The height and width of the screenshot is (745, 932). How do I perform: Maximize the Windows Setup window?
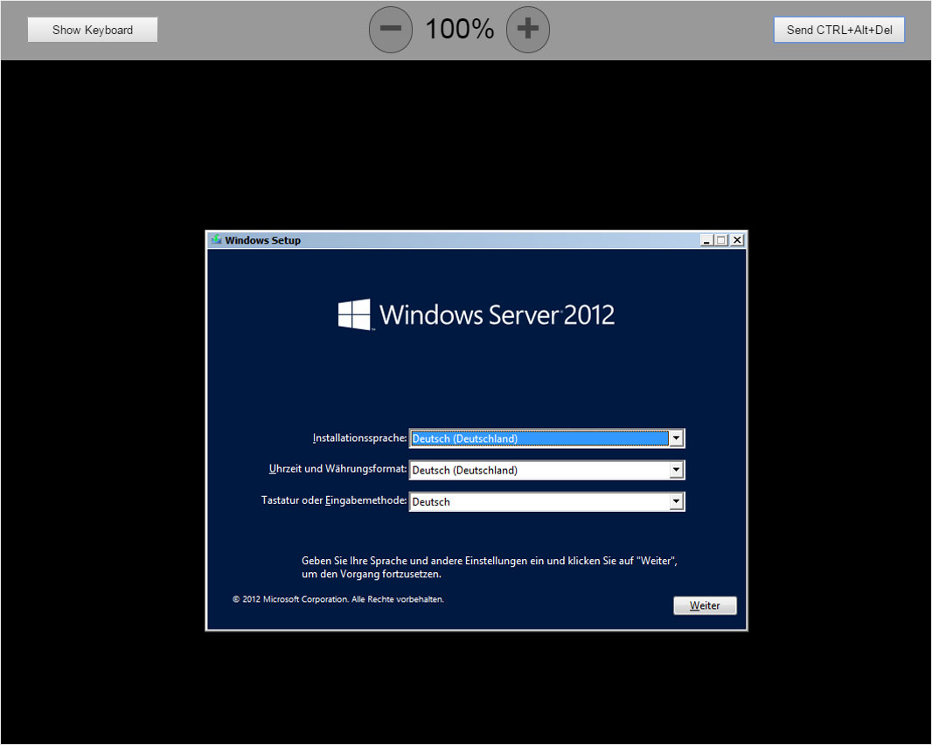click(x=721, y=240)
